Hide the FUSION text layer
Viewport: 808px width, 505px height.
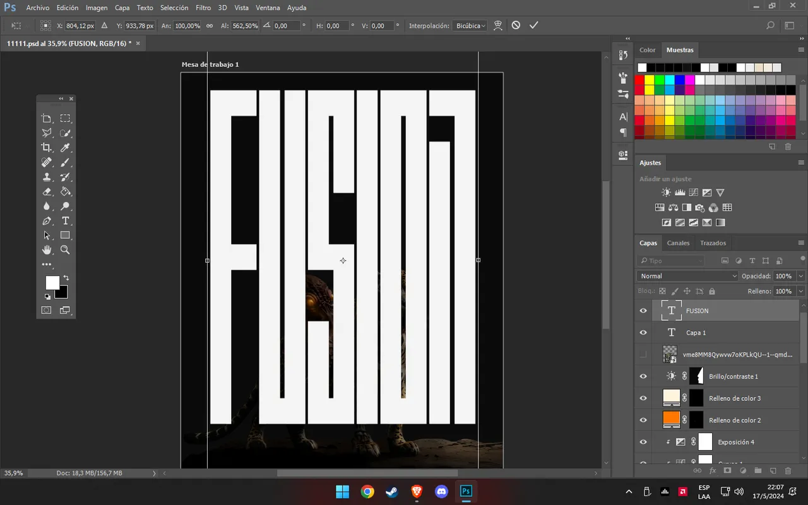tap(643, 311)
